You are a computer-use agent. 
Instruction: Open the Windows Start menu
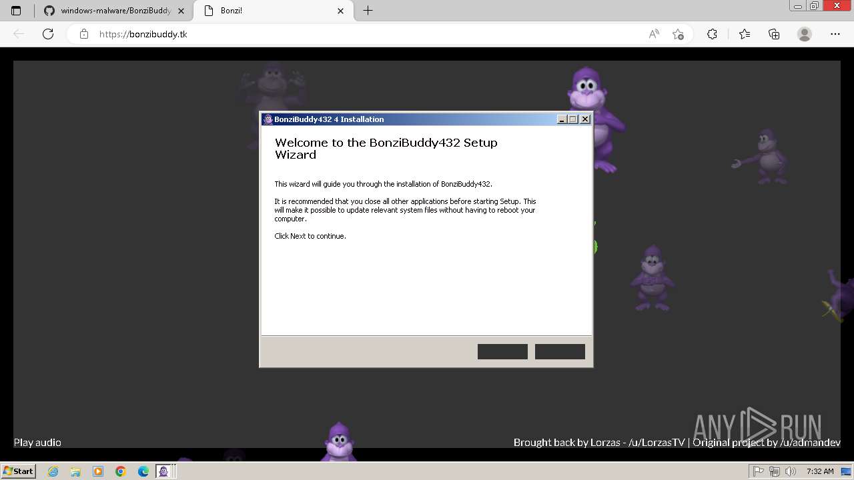click(18, 471)
